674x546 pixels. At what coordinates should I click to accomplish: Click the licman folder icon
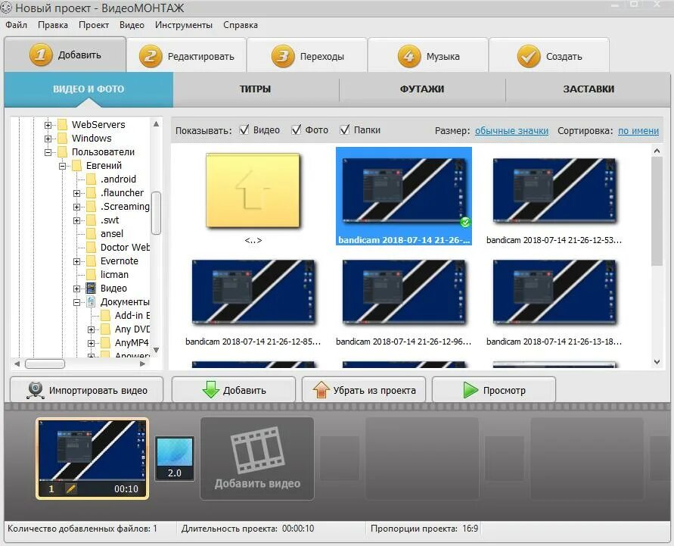coord(91,274)
